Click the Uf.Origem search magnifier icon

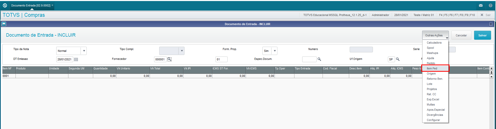point(398,59)
